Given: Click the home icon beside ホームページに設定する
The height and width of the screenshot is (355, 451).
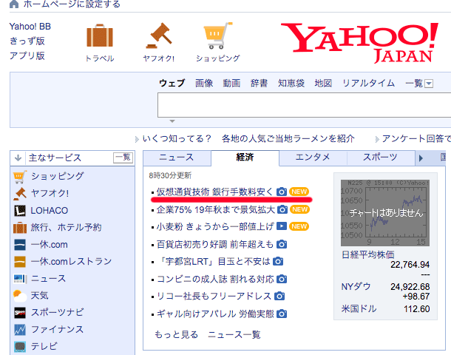Looking at the screenshot, I should 14,4.
